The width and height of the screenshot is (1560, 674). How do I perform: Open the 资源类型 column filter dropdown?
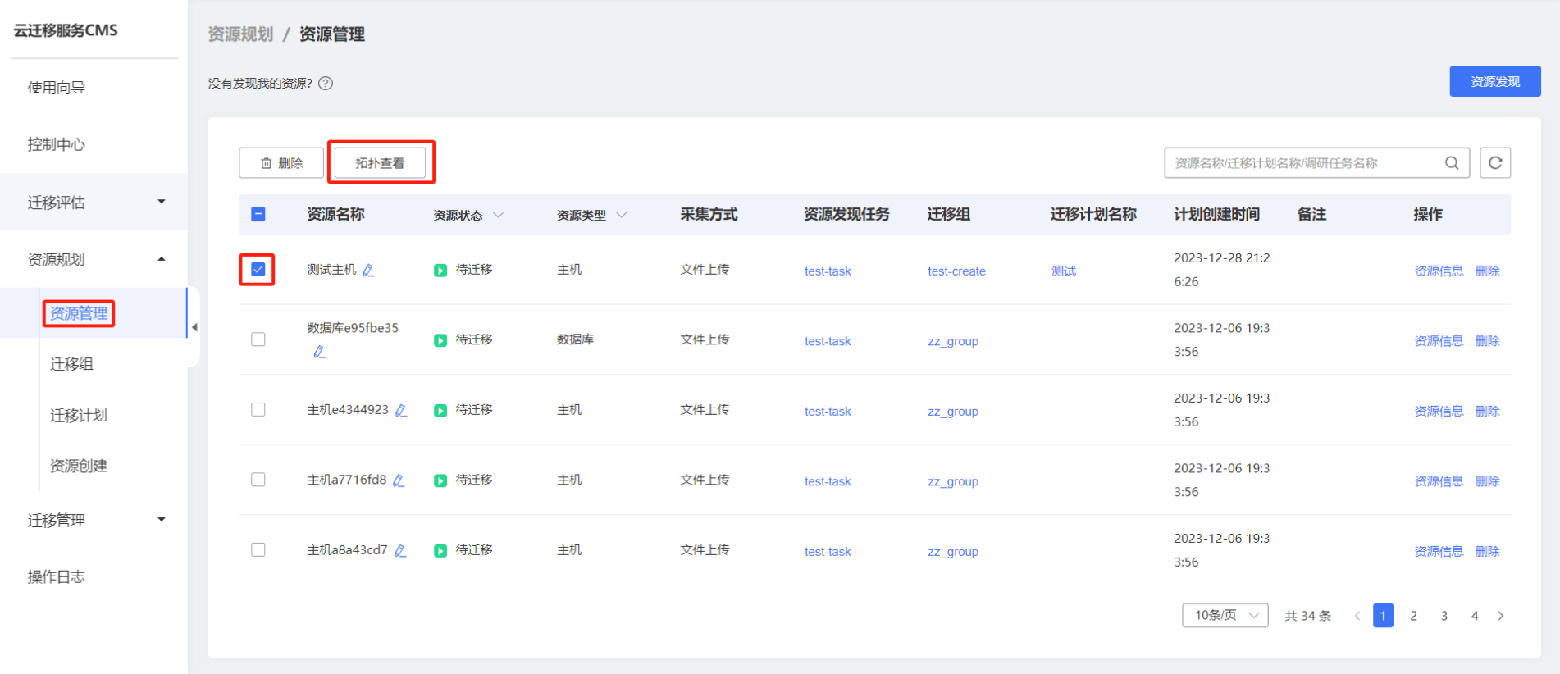coord(621,215)
